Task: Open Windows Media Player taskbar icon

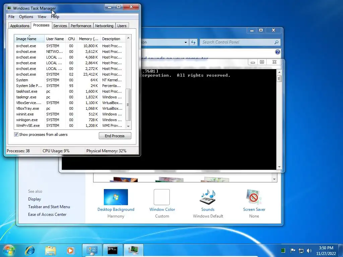Action: click(x=71, y=250)
